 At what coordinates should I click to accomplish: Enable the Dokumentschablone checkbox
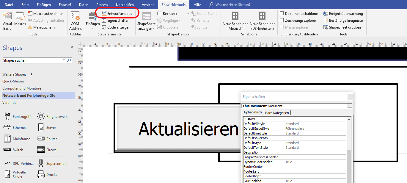point(282,13)
